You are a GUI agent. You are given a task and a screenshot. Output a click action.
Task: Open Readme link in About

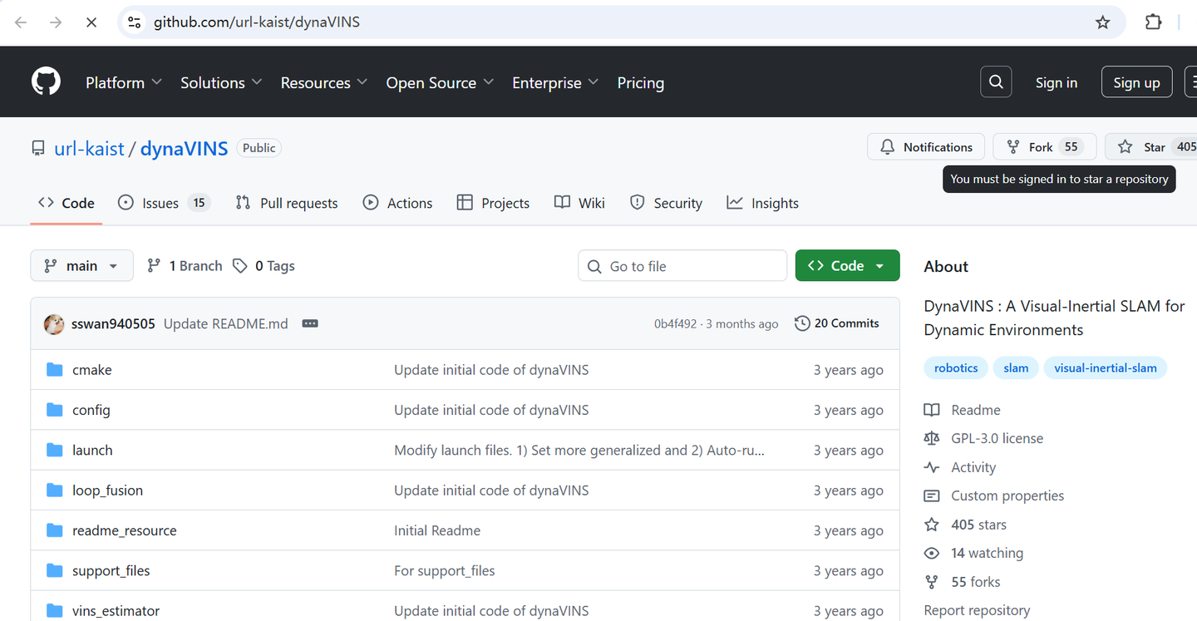[963, 410]
